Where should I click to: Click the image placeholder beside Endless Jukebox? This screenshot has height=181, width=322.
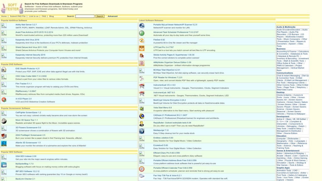tap(142, 139)
